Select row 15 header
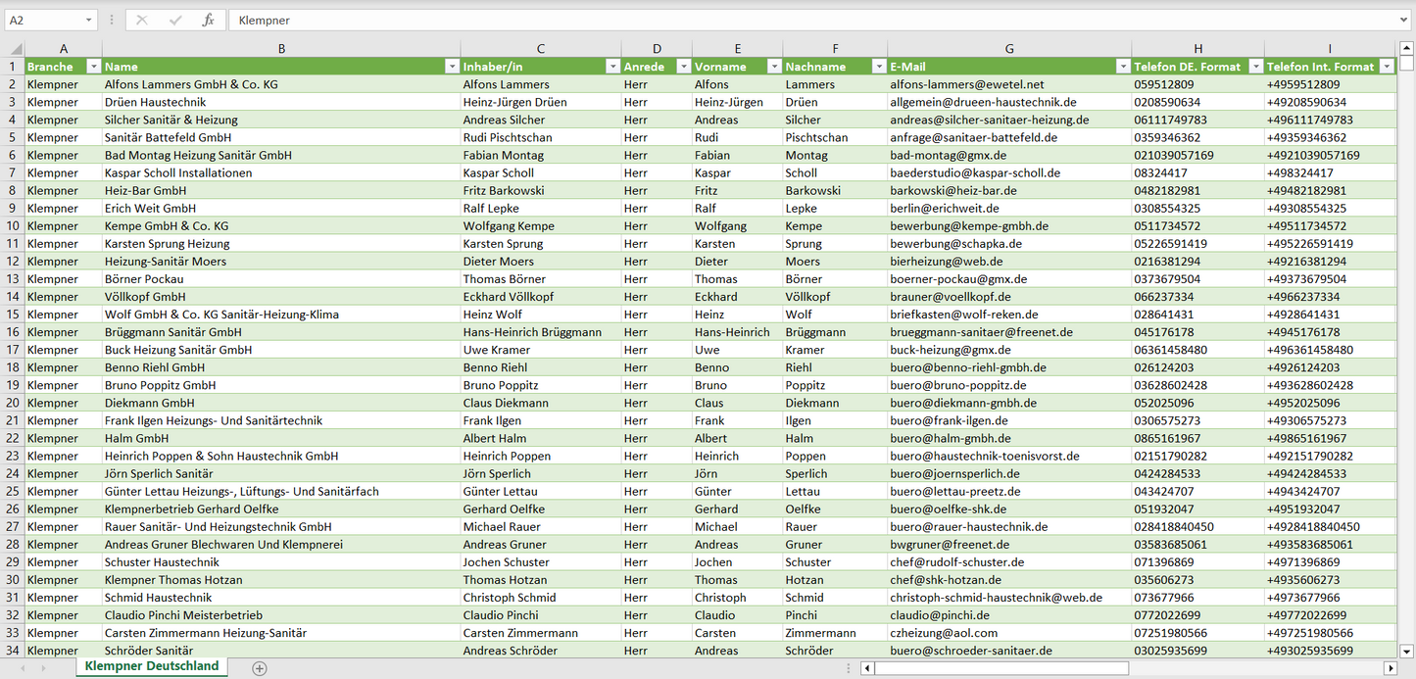The height and width of the screenshot is (679, 1416). pyautogui.click(x=13, y=315)
